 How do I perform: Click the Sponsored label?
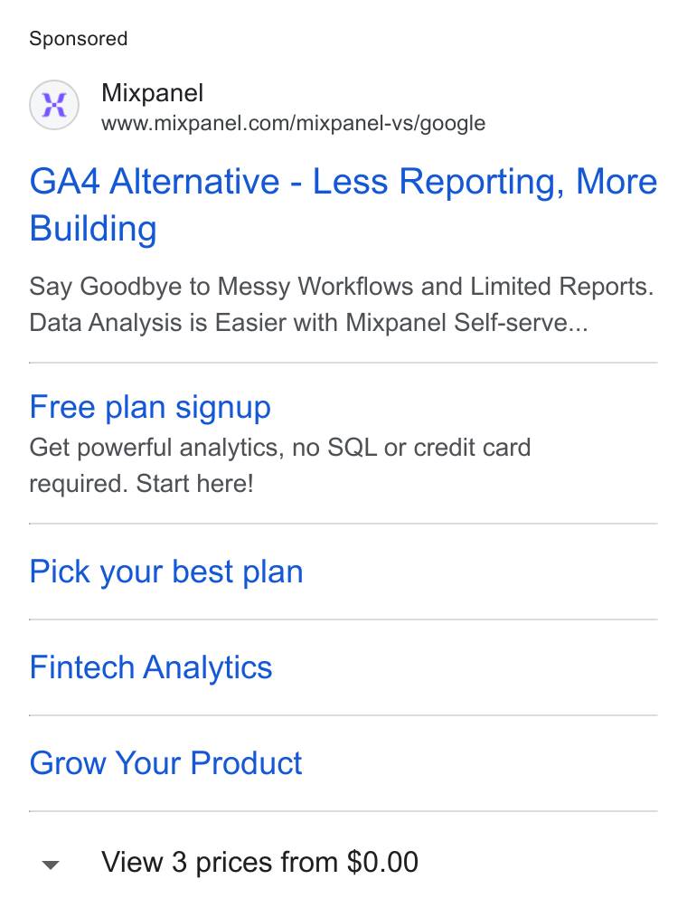(x=79, y=39)
